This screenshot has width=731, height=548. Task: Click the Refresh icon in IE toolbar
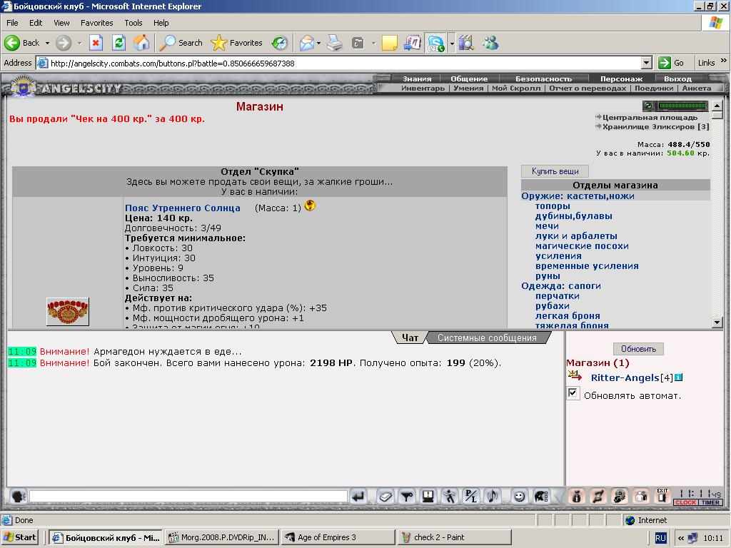coord(119,43)
